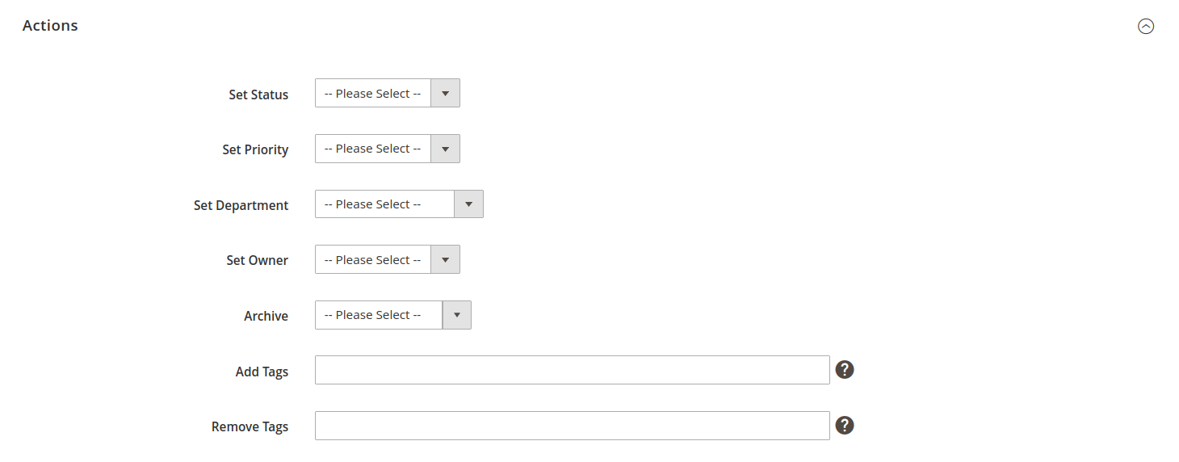
Task: Click the 'Set Department' field label
Action: [x=241, y=206]
